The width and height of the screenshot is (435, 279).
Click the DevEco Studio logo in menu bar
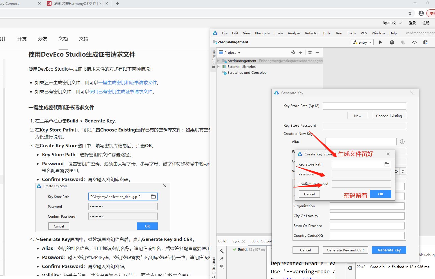click(x=215, y=33)
